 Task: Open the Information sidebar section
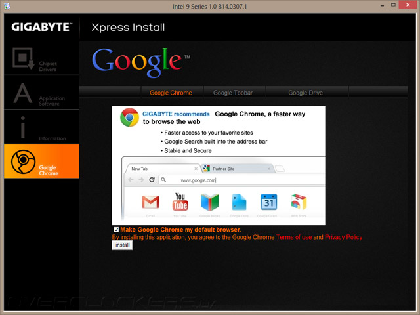[x=41, y=127]
